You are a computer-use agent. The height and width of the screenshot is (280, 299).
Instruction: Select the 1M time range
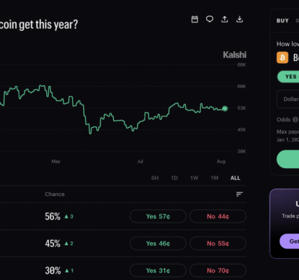click(214, 178)
